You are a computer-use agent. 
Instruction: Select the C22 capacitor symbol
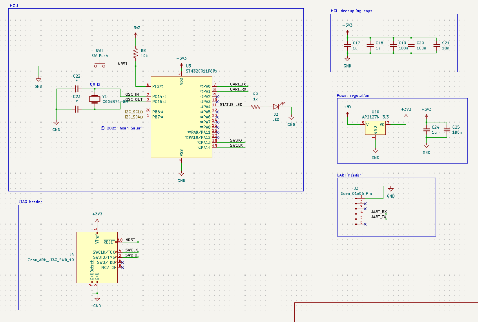click(x=77, y=89)
